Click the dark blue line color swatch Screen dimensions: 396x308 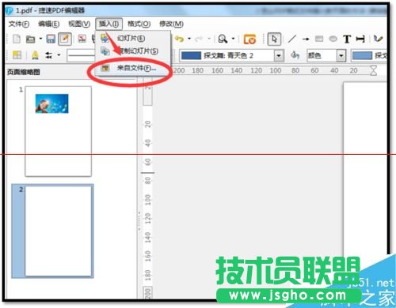[x=191, y=55]
